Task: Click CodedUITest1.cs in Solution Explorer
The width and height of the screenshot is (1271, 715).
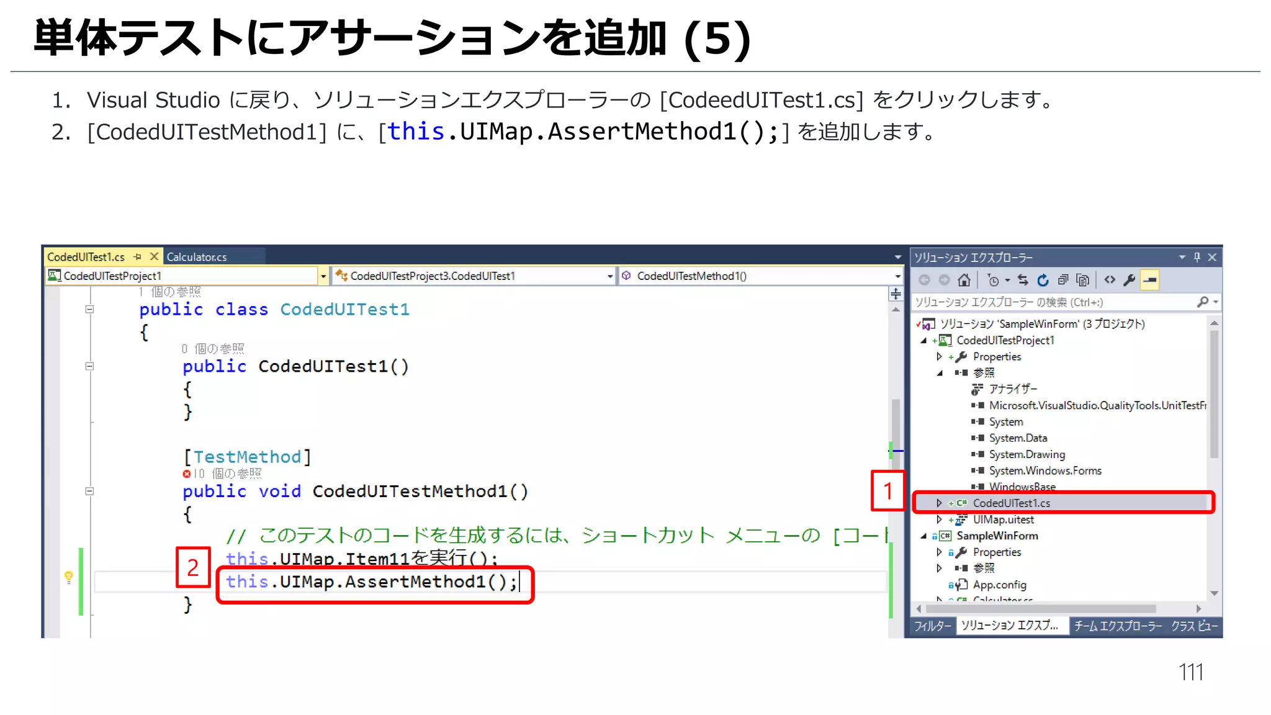Action: (x=1012, y=503)
